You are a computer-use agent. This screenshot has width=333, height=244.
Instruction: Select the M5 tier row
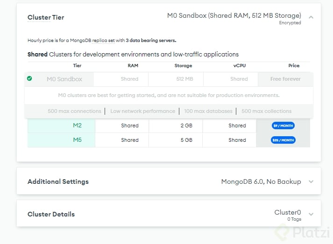point(77,140)
